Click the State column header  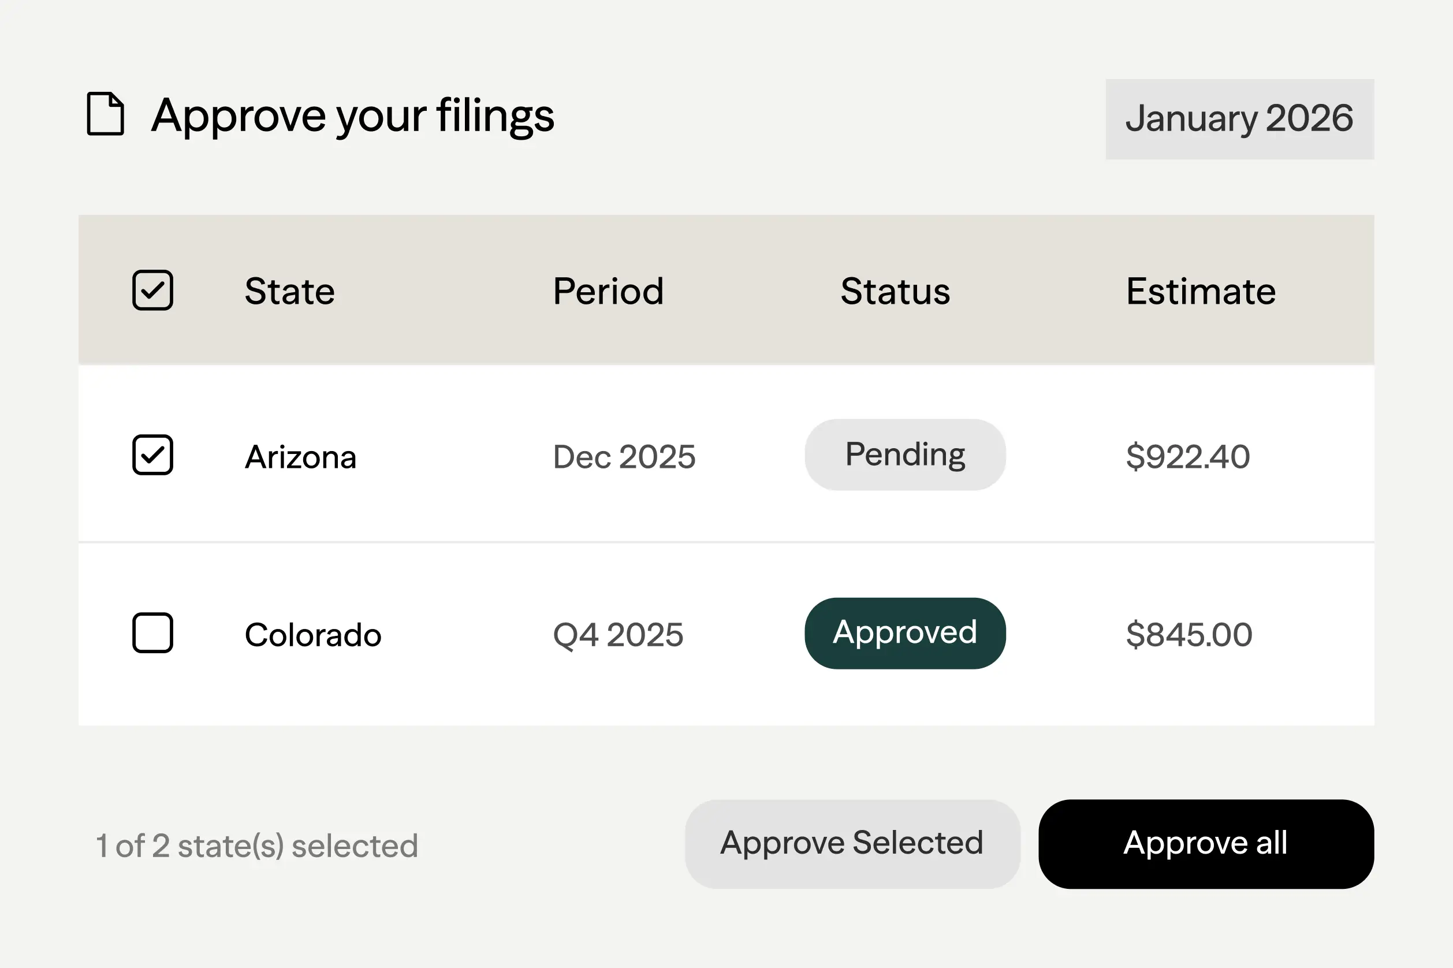click(x=289, y=291)
